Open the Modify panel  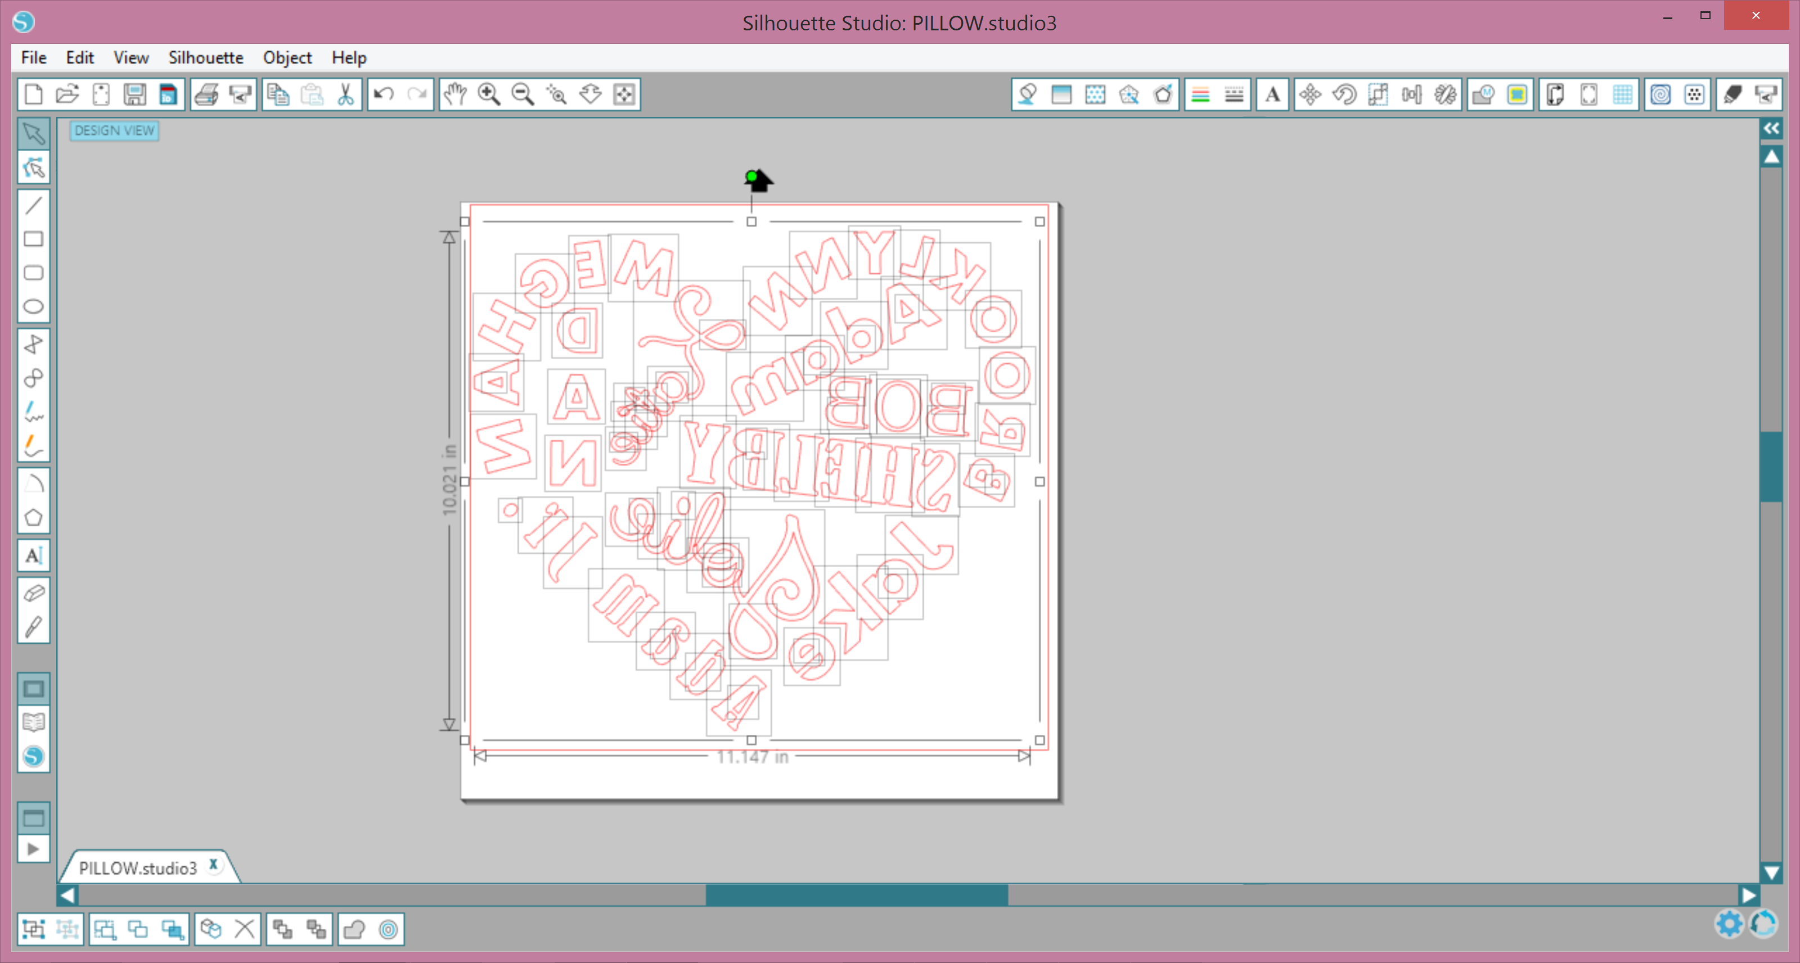coord(1483,94)
